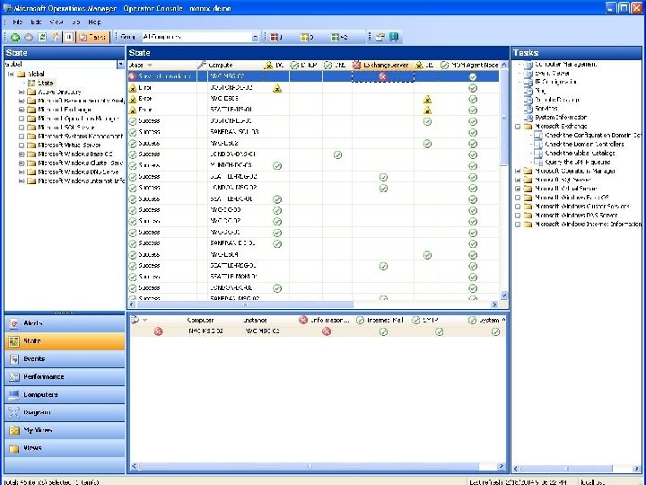The height and width of the screenshot is (485, 646).
Task: Click the Exchange Server column header
Action: [x=382, y=66]
